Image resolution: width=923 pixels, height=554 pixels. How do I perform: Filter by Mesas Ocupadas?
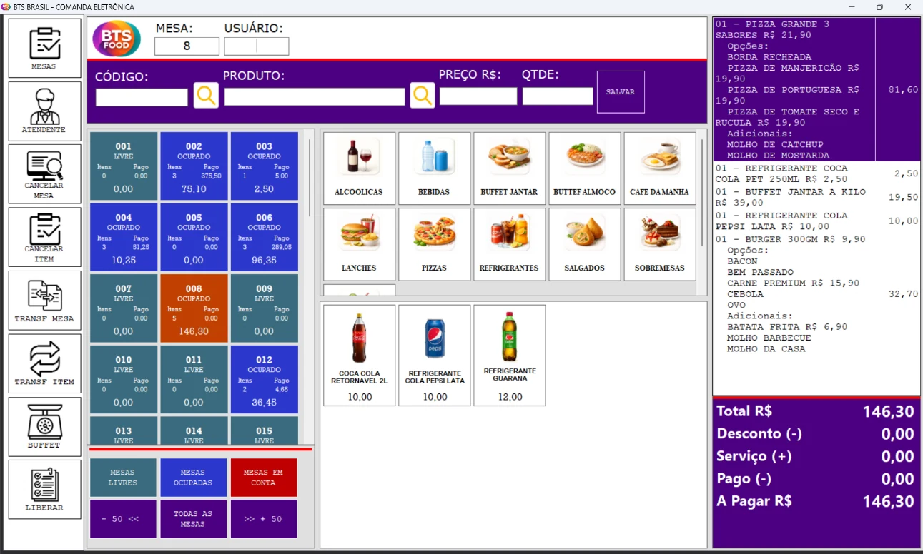194,478
